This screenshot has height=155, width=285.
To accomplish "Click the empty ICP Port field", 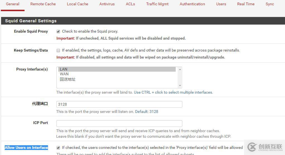I will click(119, 123).
